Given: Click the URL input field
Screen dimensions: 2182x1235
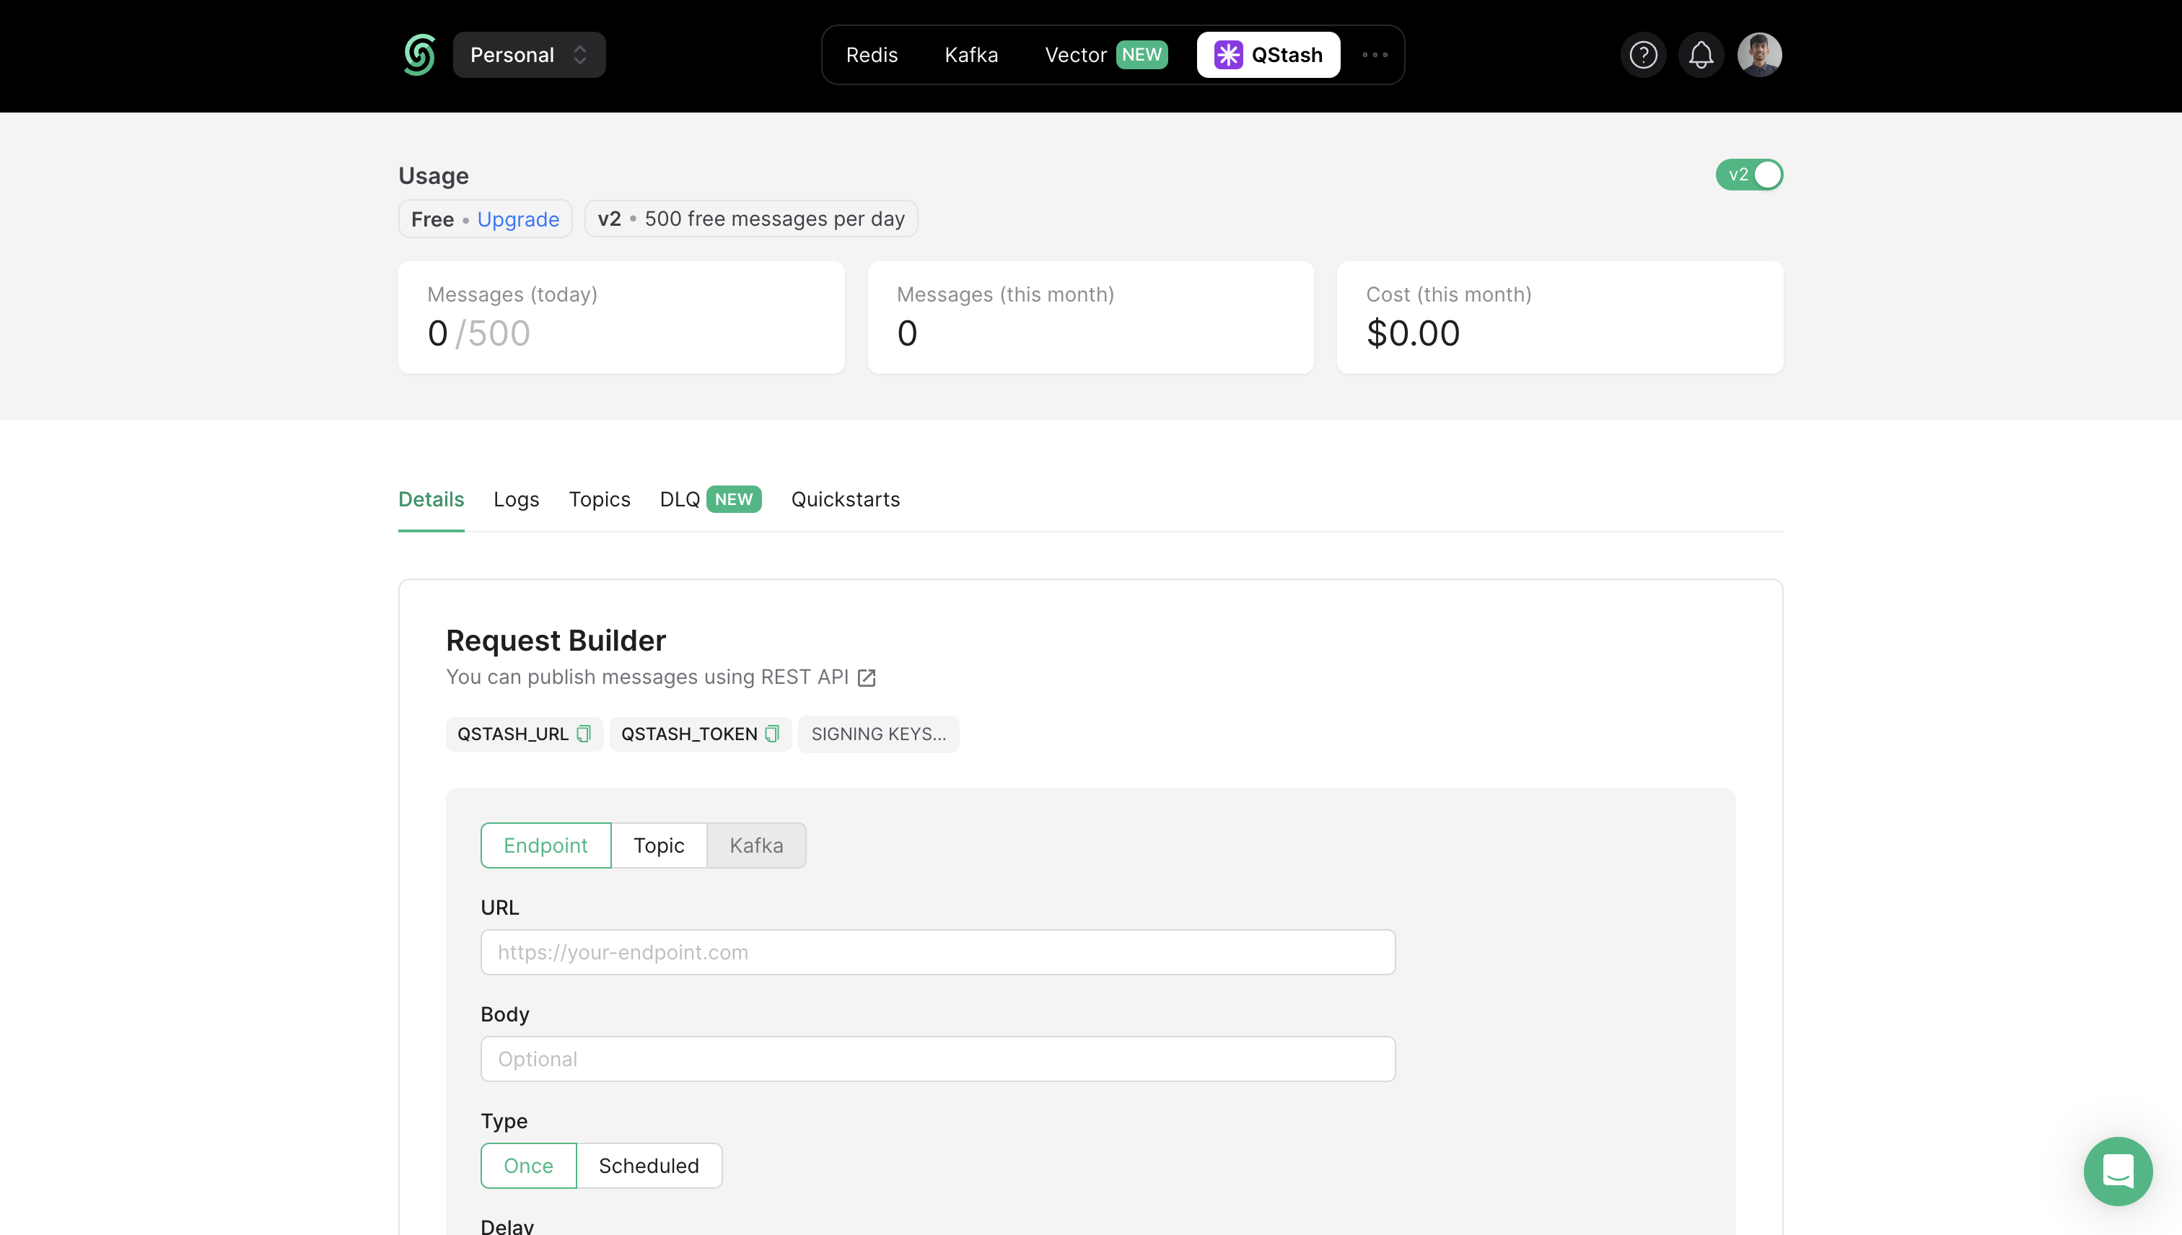Looking at the screenshot, I should 937,951.
